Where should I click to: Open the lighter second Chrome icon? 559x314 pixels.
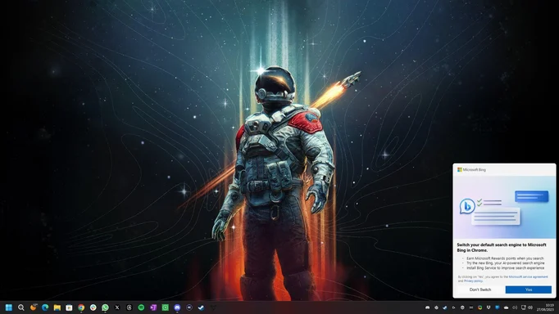[x=93, y=307]
